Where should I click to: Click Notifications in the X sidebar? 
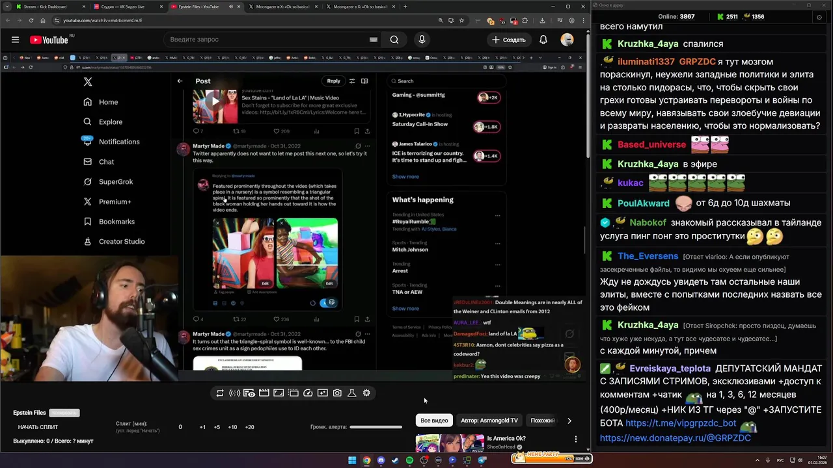[111, 142]
